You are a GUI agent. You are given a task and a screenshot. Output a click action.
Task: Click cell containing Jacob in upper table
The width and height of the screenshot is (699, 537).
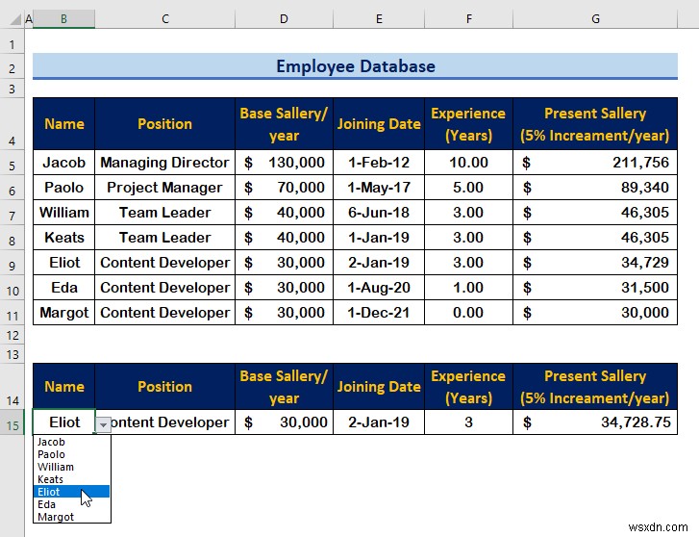63,162
